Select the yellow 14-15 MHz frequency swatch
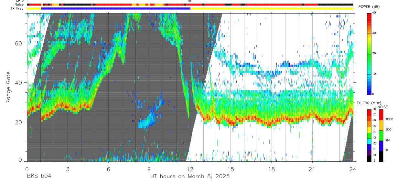 pyautogui.click(x=369, y=130)
